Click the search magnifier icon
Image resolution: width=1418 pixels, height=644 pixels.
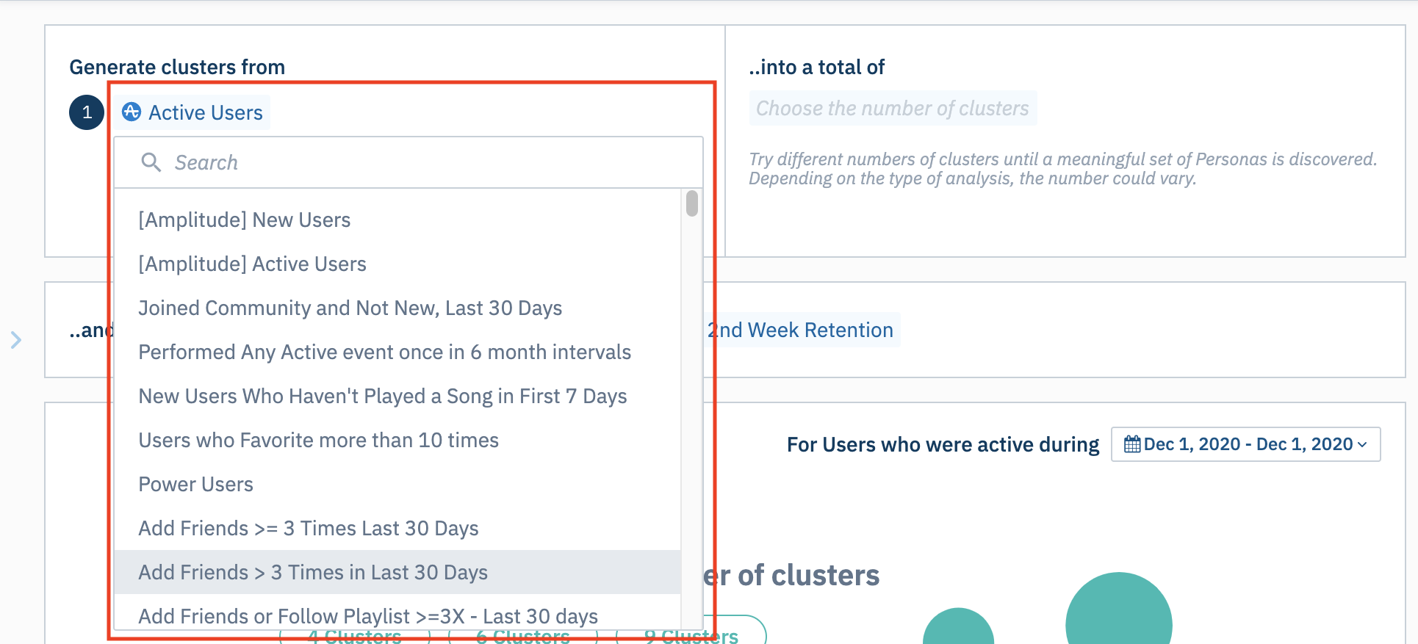coord(151,162)
